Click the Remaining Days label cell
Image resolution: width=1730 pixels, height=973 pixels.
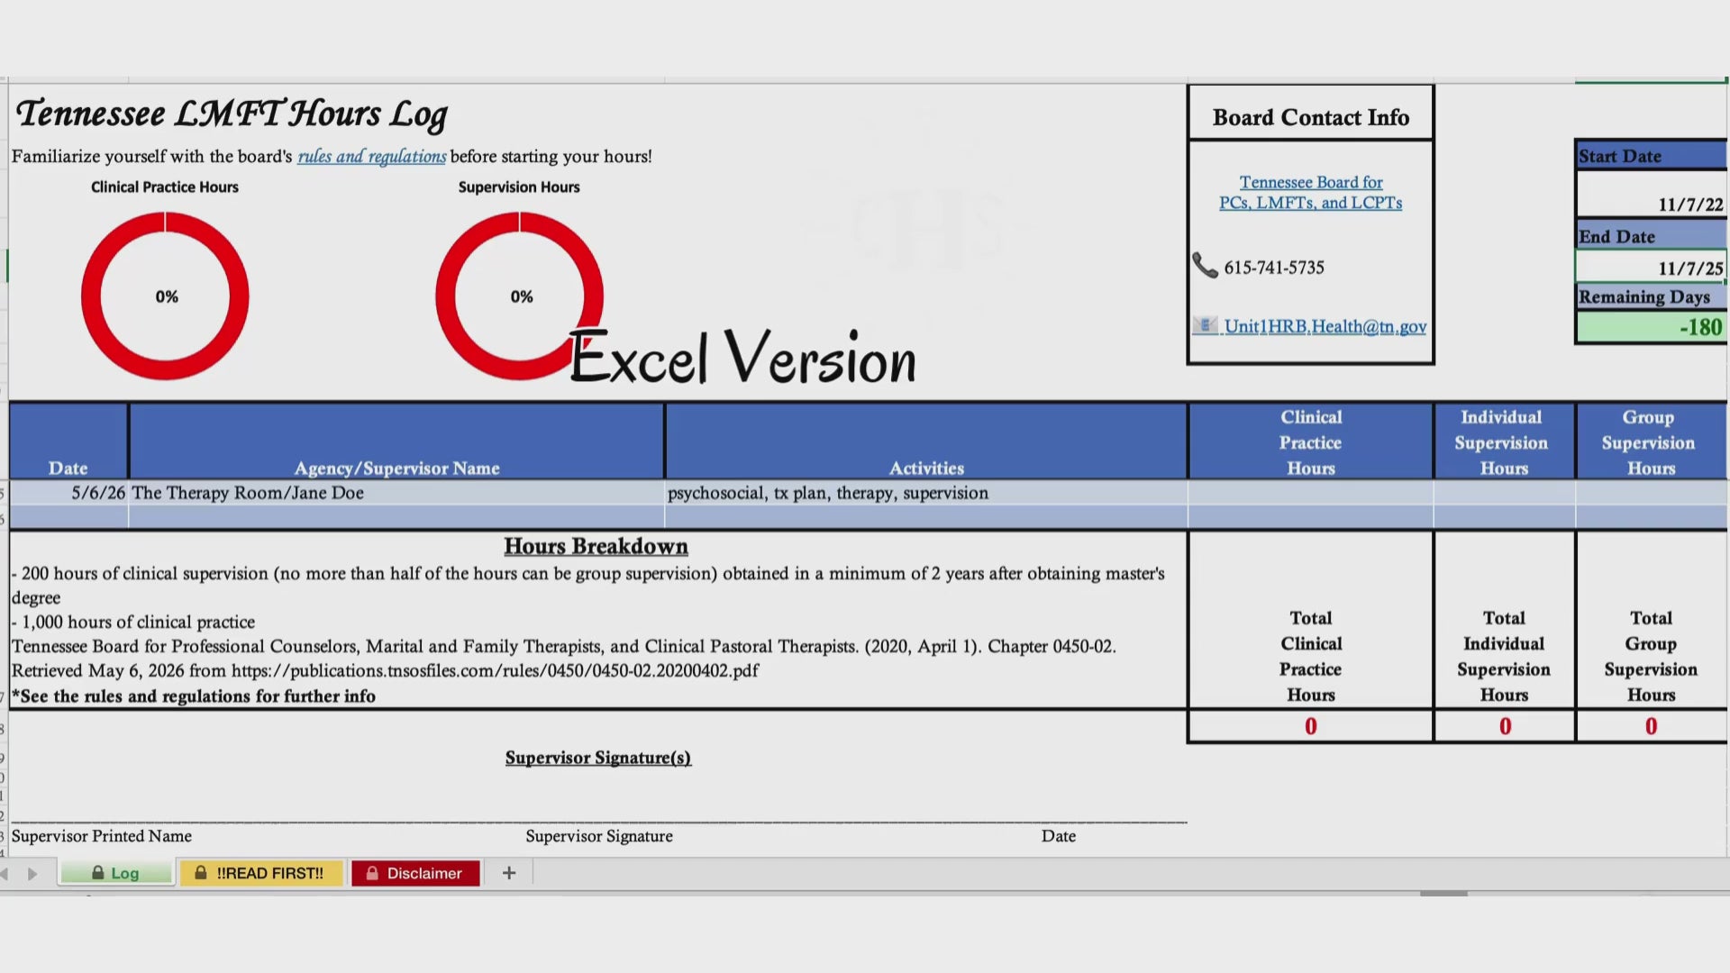point(1651,296)
